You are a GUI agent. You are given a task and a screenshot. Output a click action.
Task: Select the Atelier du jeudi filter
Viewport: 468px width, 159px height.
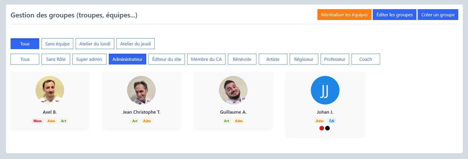pyautogui.click(x=135, y=44)
